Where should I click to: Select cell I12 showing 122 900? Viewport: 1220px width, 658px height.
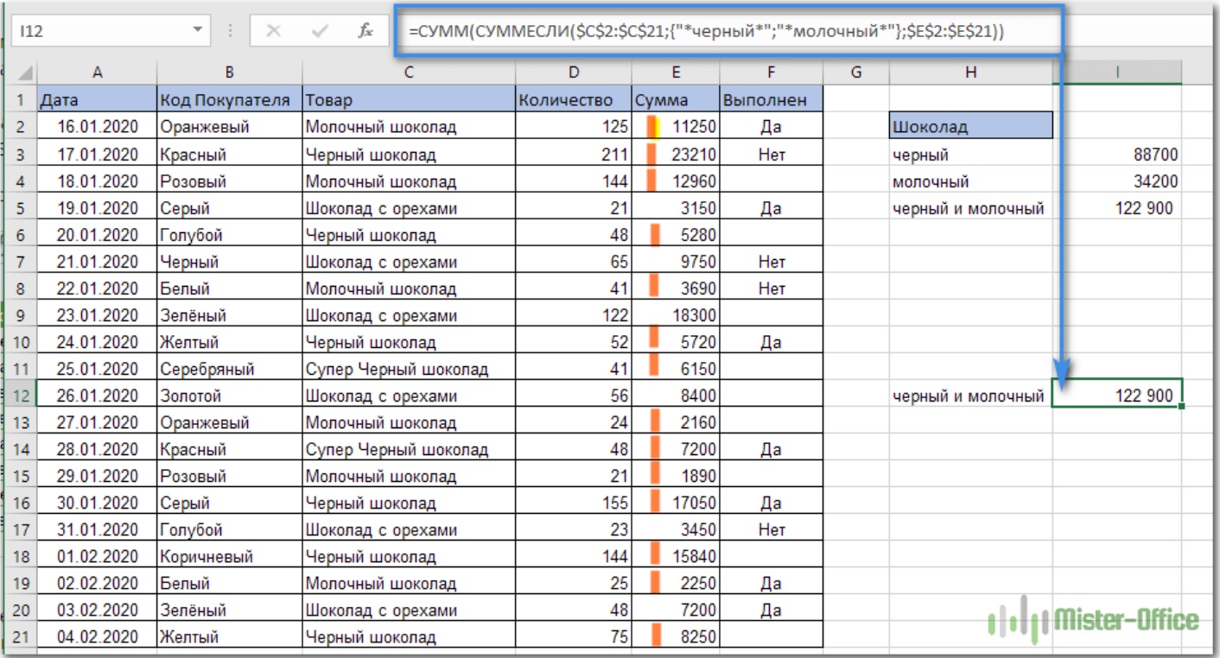[x=1117, y=393]
